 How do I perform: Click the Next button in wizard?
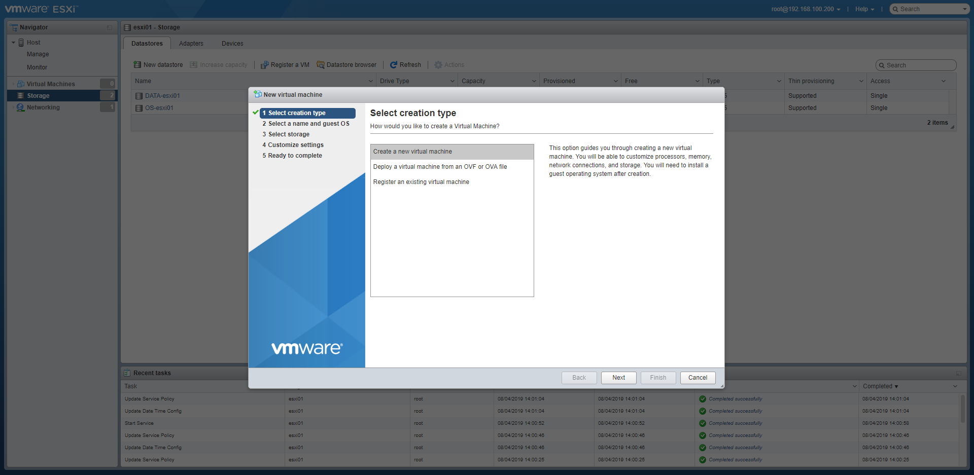(x=618, y=378)
